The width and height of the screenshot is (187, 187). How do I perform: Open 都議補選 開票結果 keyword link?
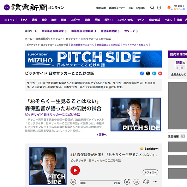click(x=84, y=31)
